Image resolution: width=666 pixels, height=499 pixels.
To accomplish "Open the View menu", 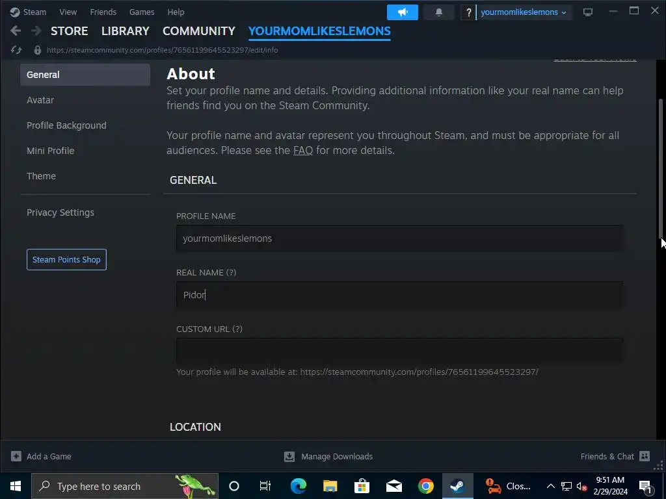I will pyautogui.click(x=68, y=12).
